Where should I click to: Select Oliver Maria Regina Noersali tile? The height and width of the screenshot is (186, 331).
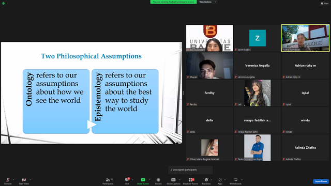point(209,148)
